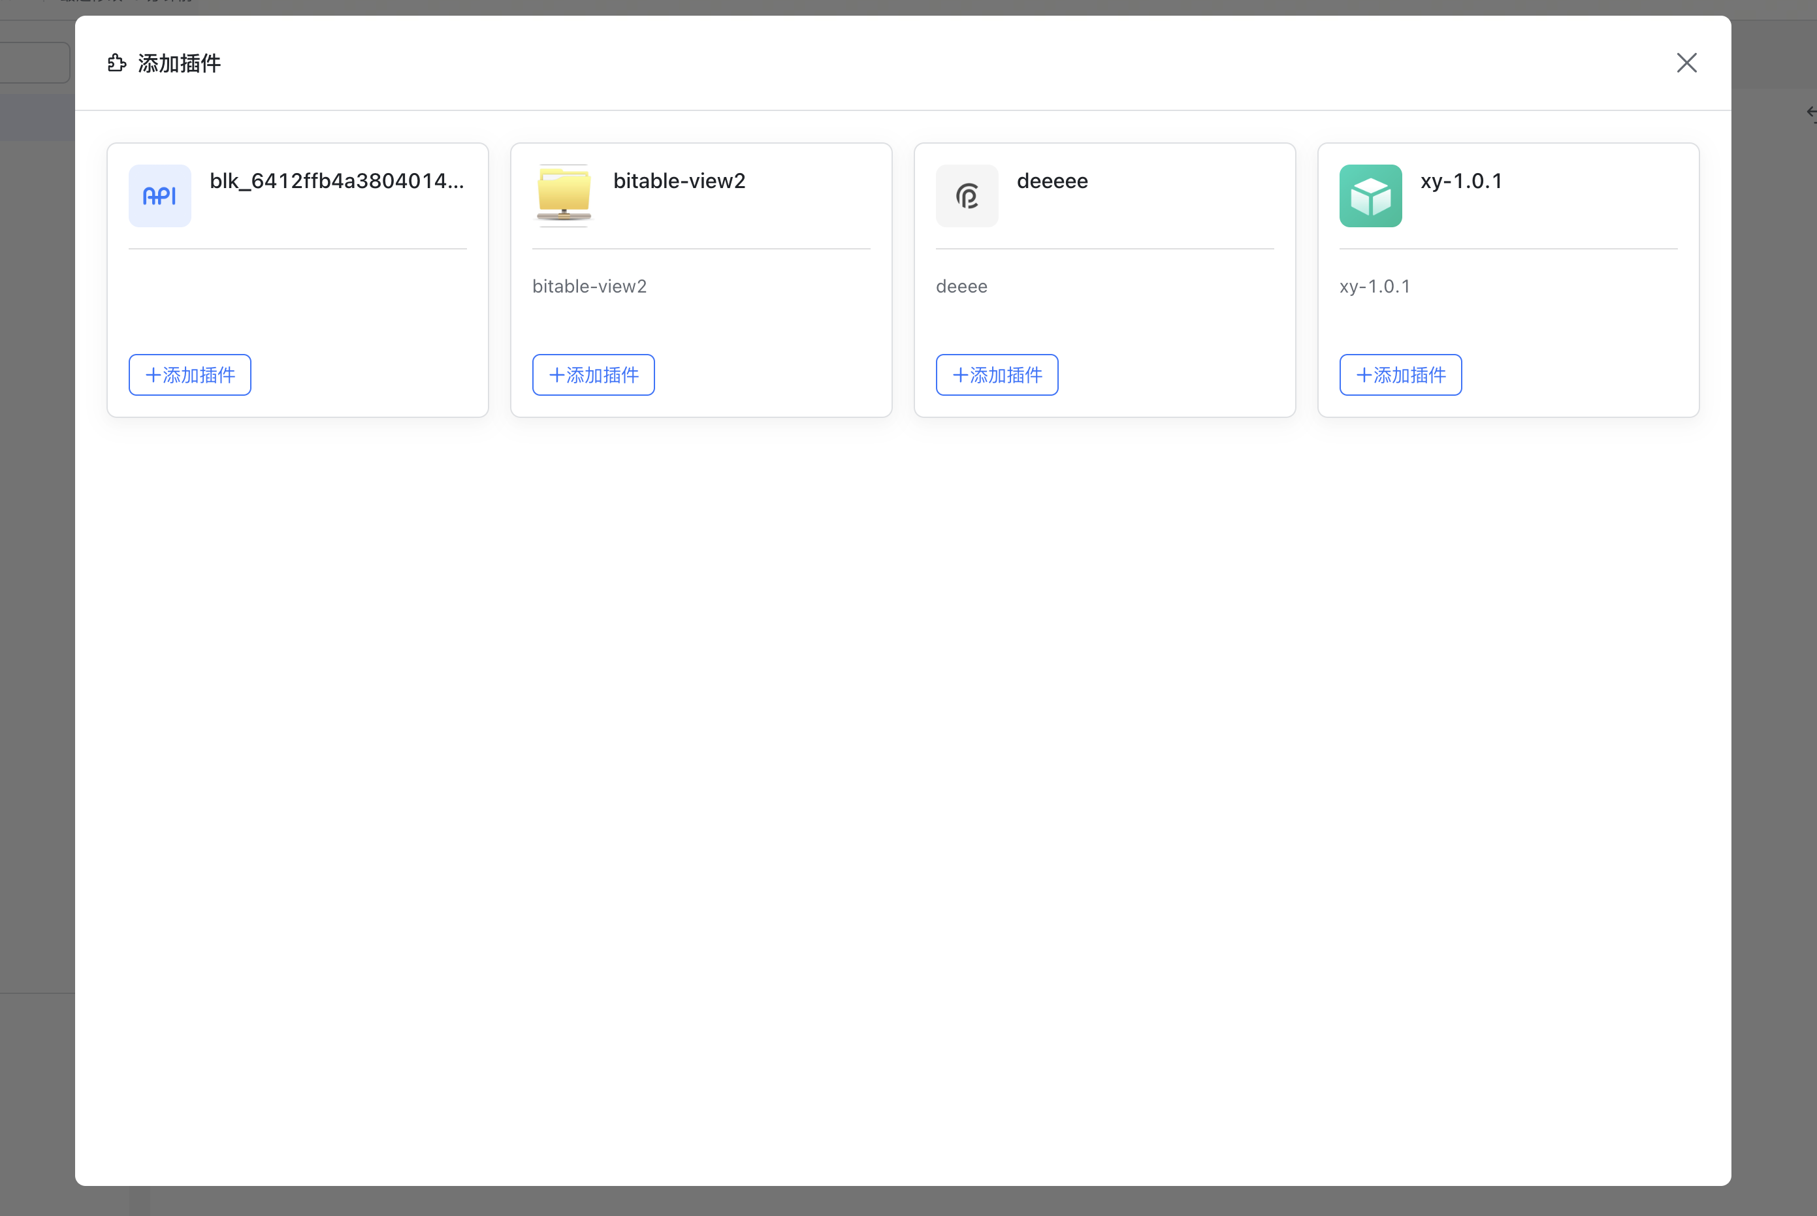The width and height of the screenshot is (1817, 1216).
Task: Click the left arrow icon behind the dialog's right edge
Action: coord(1811,113)
